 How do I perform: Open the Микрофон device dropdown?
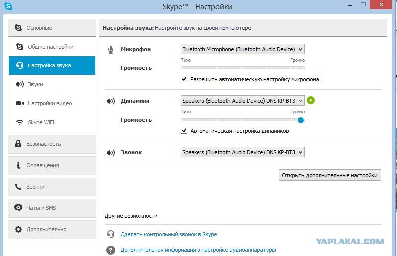[x=242, y=49]
